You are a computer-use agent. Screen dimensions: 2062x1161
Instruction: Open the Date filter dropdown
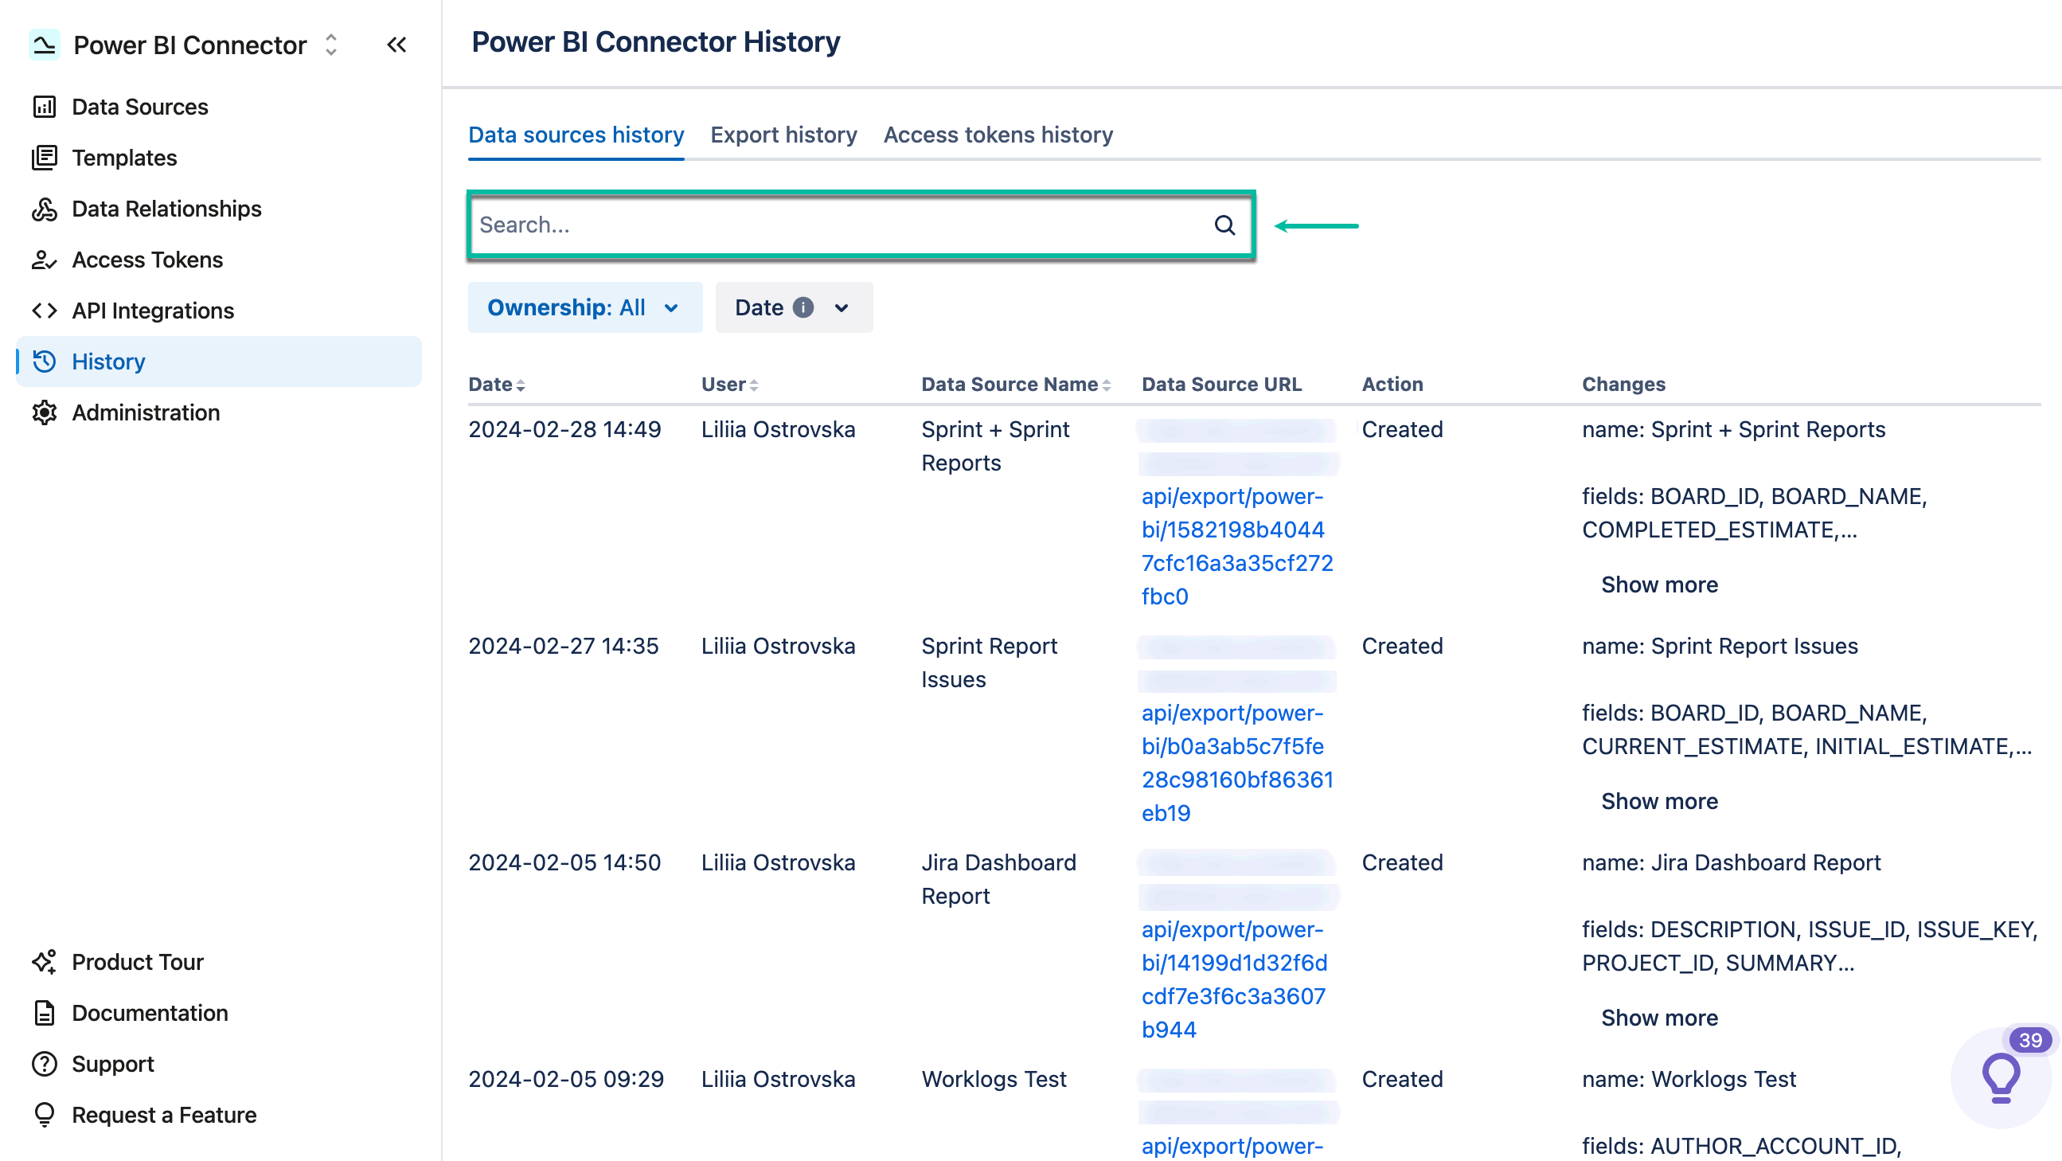click(x=793, y=307)
